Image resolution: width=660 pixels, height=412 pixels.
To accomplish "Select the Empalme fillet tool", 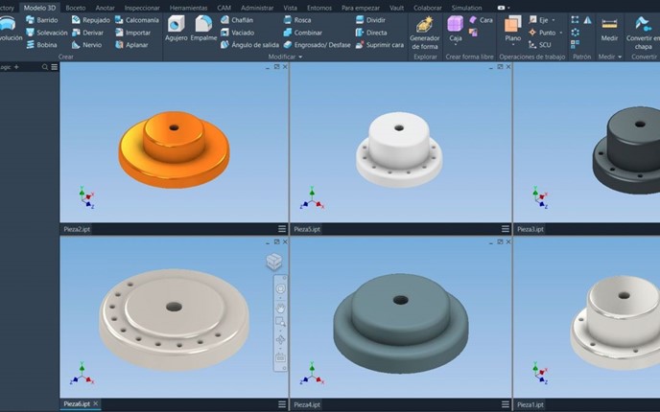I will tap(203, 28).
